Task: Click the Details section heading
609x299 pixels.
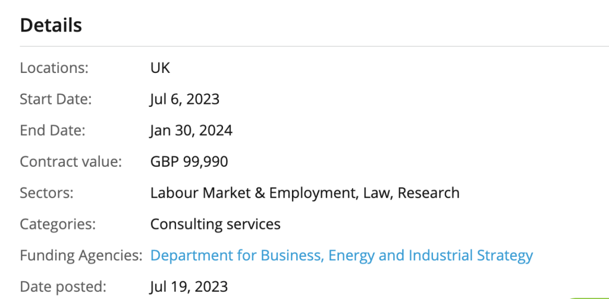Action: pos(51,26)
